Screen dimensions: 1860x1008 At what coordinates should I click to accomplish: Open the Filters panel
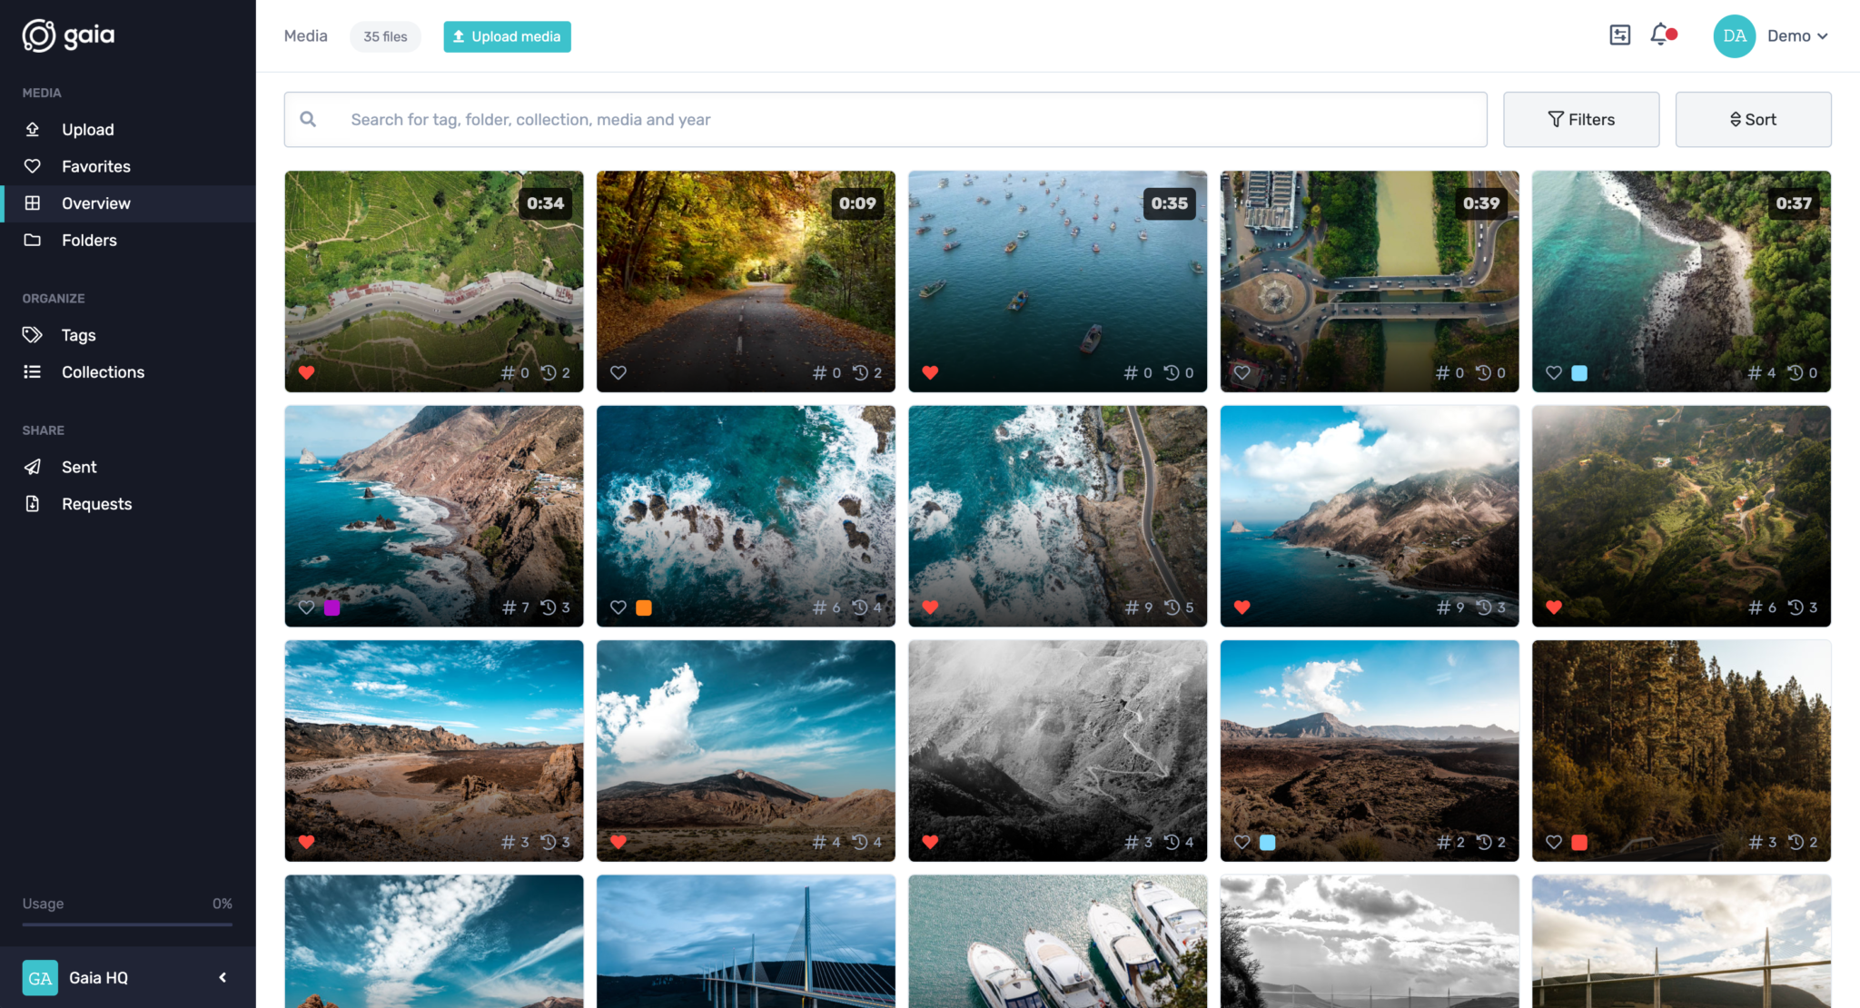click(1580, 119)
